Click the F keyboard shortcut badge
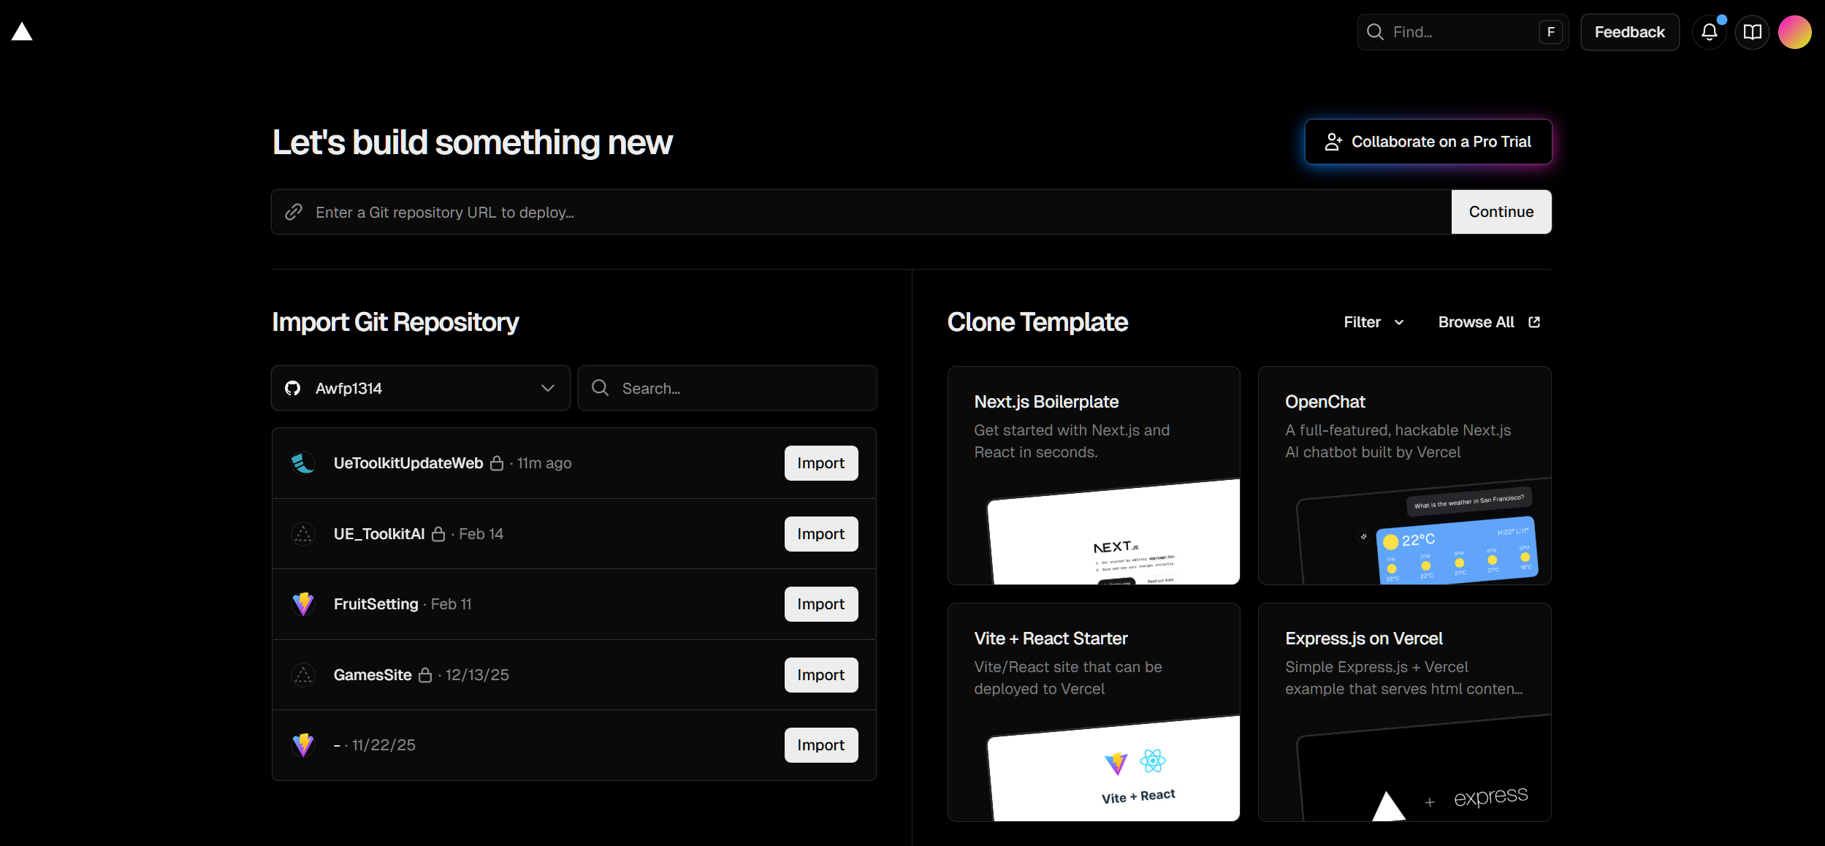Viewport: 1825px width, 846px height. click(x=1550, y=32)
